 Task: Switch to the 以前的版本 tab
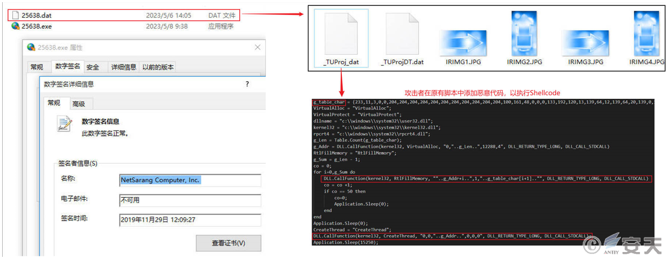coord(157,67)
